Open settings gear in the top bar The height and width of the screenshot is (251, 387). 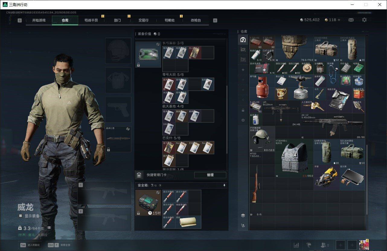[x=364, y=20]
